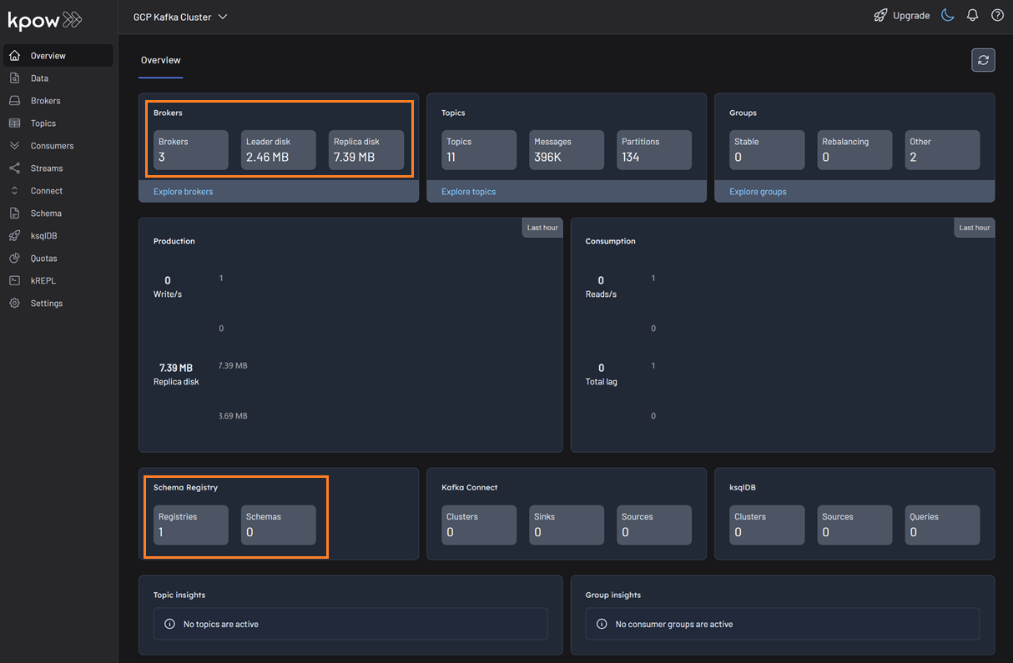Click the Explore brokers link
This screenshot has width=1013, height=663.
pos(183,192)
